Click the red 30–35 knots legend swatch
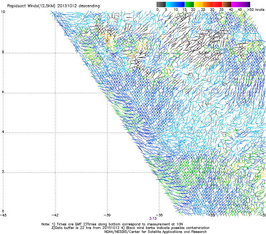 (217, 4)
